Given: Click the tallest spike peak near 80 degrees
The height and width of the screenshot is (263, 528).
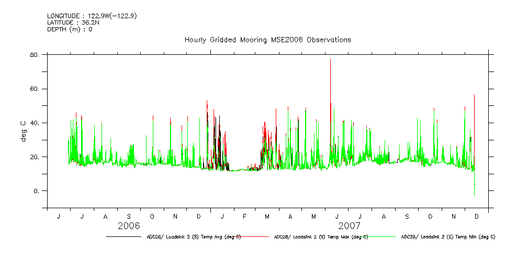Looking at the screenshot, I should [x=330, y=59].
